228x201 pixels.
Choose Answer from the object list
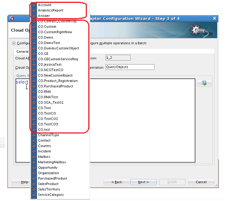(44, 16)
